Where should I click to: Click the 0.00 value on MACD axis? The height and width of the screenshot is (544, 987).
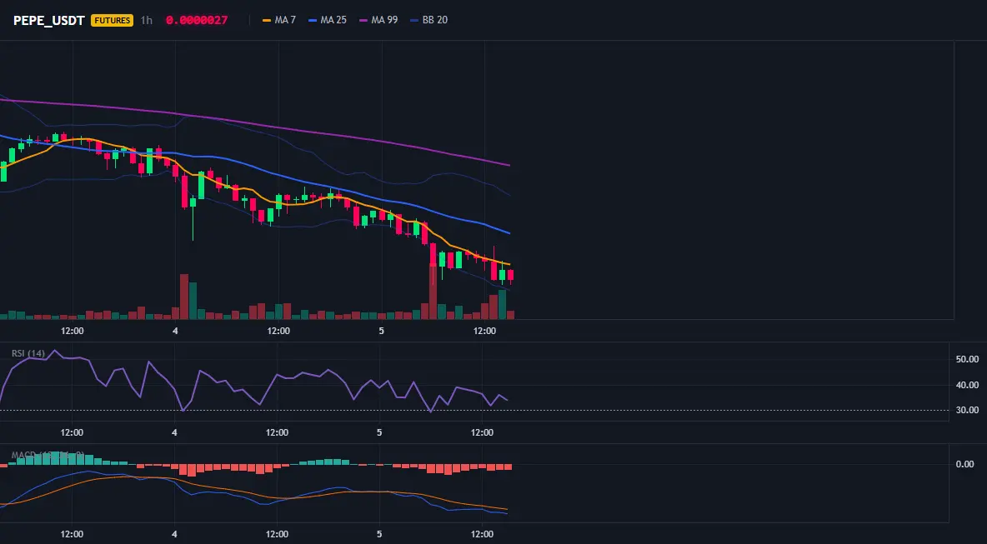coord(965,464)
